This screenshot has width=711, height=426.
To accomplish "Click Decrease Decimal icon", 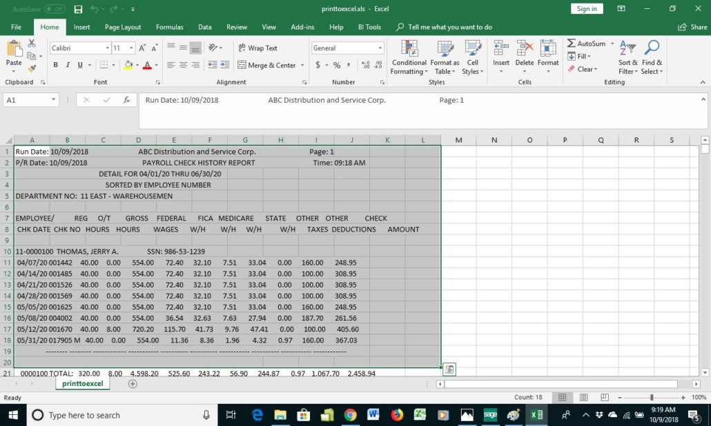I will [378, 65].
